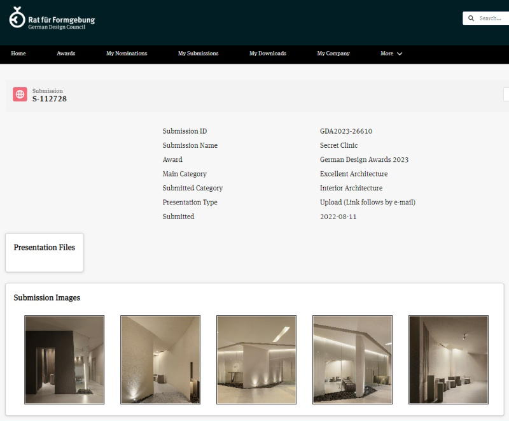Click the Submission Name label

click(190, 145)
